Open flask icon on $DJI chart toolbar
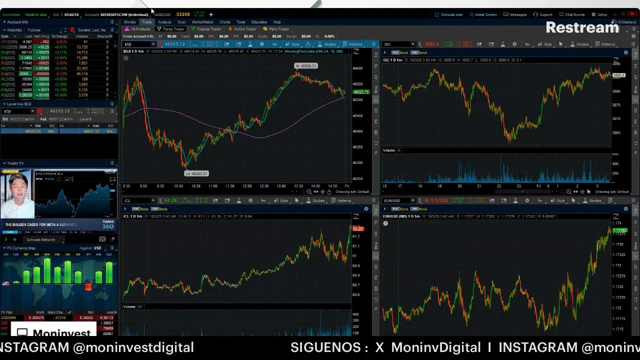Viewport: 640px width, 360px height. tap(250, 44)
